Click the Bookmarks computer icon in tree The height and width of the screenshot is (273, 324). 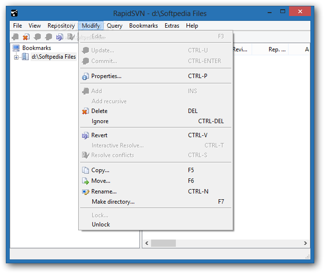[x=16, y=48]
